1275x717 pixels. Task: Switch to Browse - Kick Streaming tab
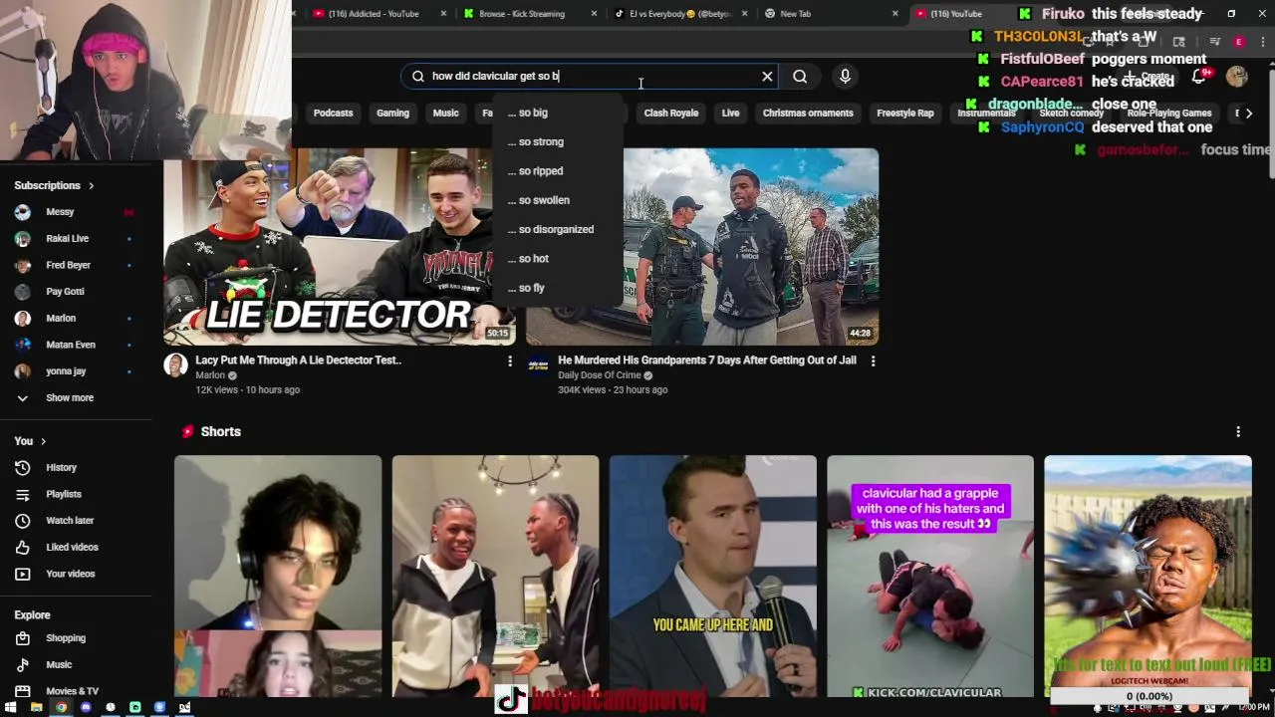point(523,14)
